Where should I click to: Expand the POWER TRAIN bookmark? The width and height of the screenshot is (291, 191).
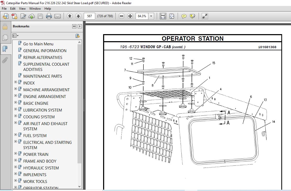16,153
